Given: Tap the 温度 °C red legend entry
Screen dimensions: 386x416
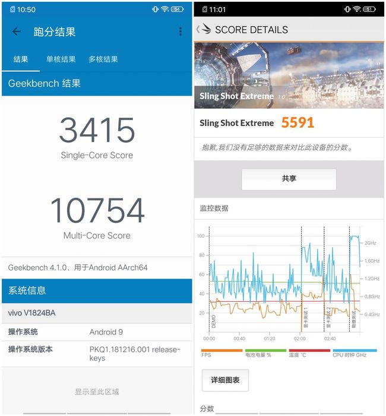Looking at the screenshot, I should pyautogui.click(x=309, y=353).
